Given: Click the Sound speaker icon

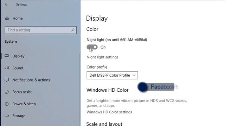Looking at the screenshot, I should coord(7,68).
